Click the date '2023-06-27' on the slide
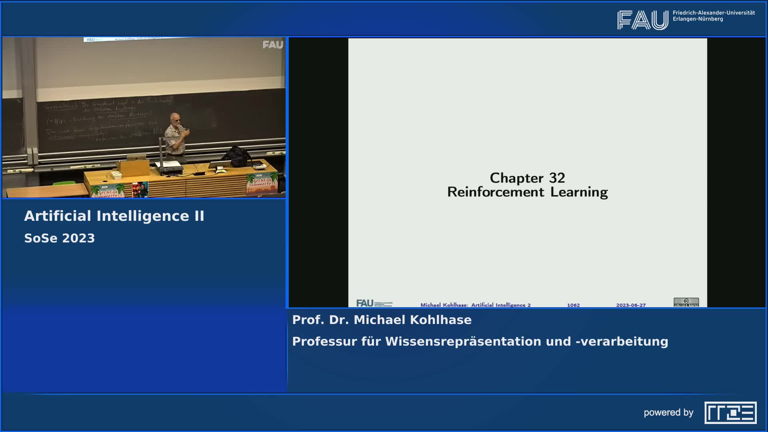 (x=631, y=304)
